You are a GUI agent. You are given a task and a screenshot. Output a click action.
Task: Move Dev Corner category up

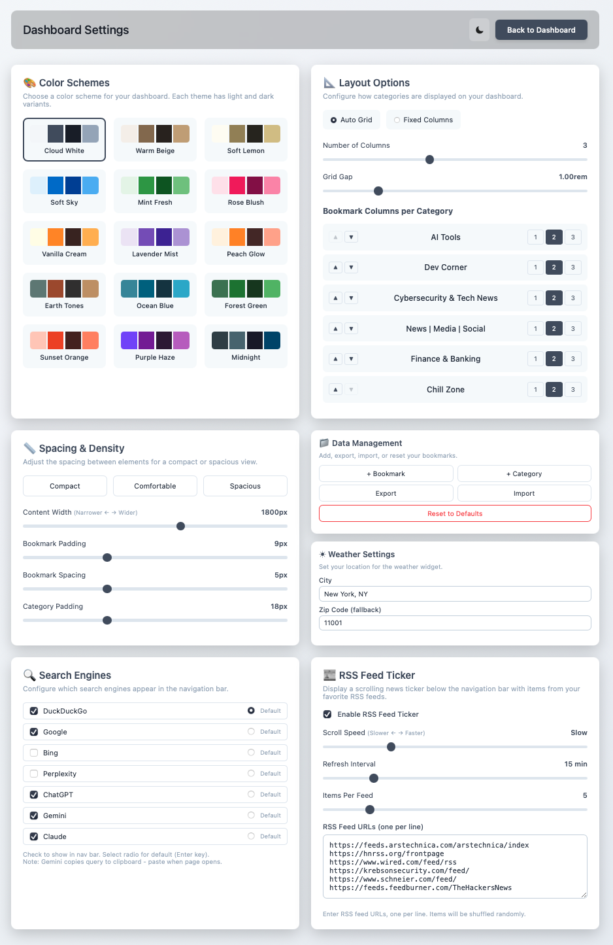[x=335, y=267]
